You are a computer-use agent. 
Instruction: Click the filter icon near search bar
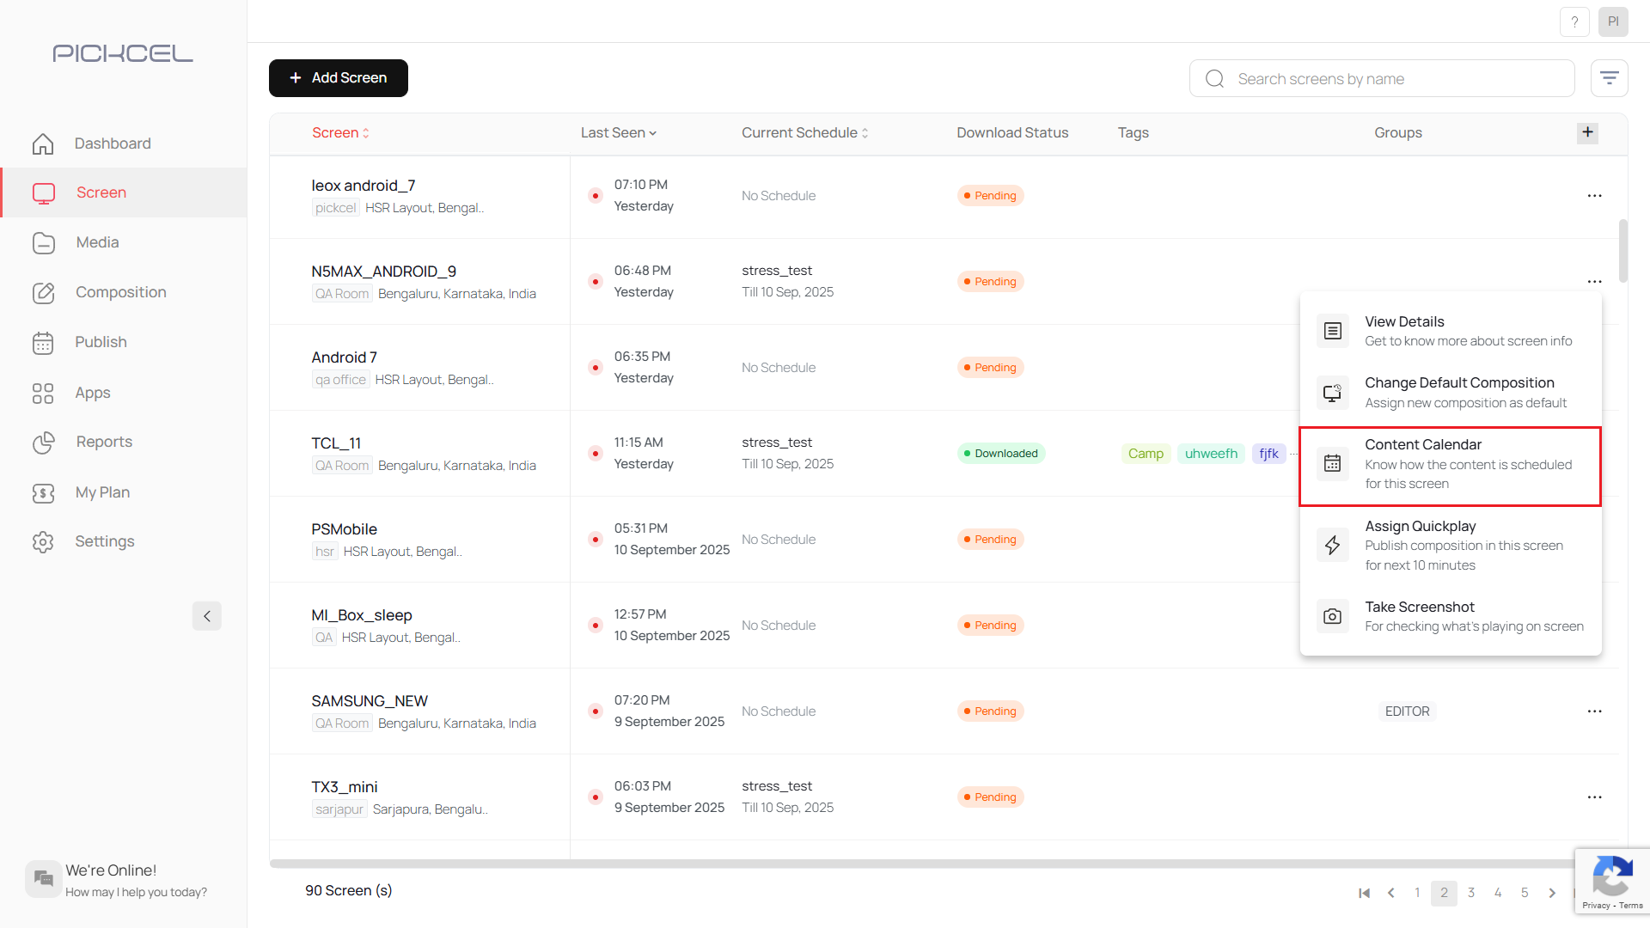click(1609, 77)
